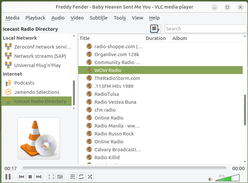Click globe icon beside Radio Russo Rock
The width and height of the screenshot is (248, 183).
coord(89,133)
